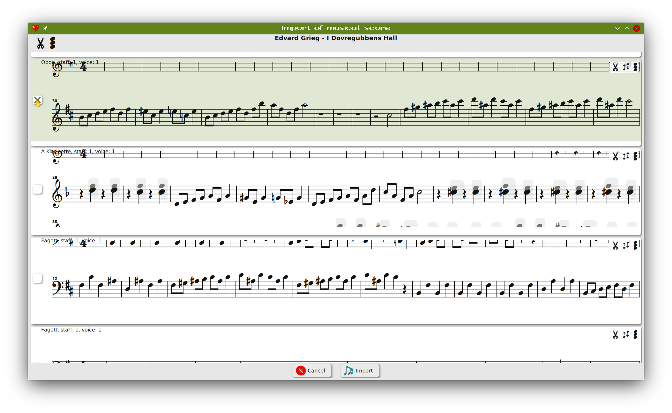Click transpose arrows icon in first Fagott row
672x413 pixels.
click(x=626, y=245)
